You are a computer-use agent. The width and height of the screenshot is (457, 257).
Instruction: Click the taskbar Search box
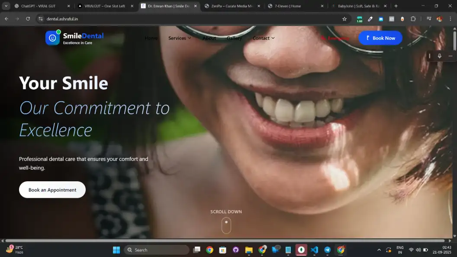[x=157, y=250]
